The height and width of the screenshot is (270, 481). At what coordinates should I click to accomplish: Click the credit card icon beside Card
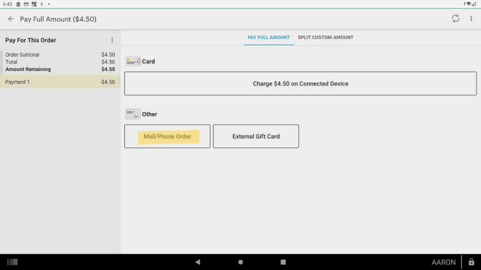tap(132, 61)
